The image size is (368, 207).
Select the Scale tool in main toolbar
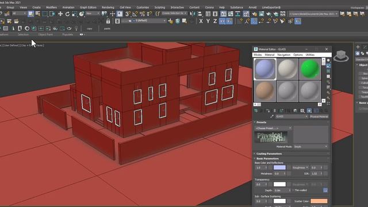pyautogui.click(x=74, y=14)
